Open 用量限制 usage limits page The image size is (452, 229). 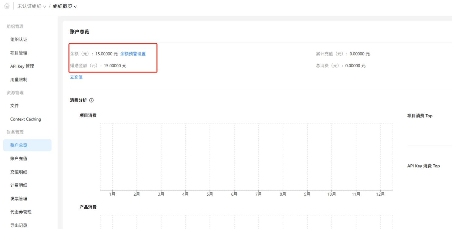(x=19, y=80)
